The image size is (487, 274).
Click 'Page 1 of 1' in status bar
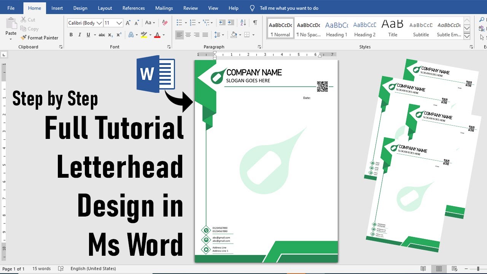[x=13, y=269]
